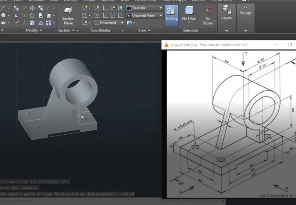
Task: Click the technical drawing image in VLC window
Action: pyautogui.click(x=231, y=124)
